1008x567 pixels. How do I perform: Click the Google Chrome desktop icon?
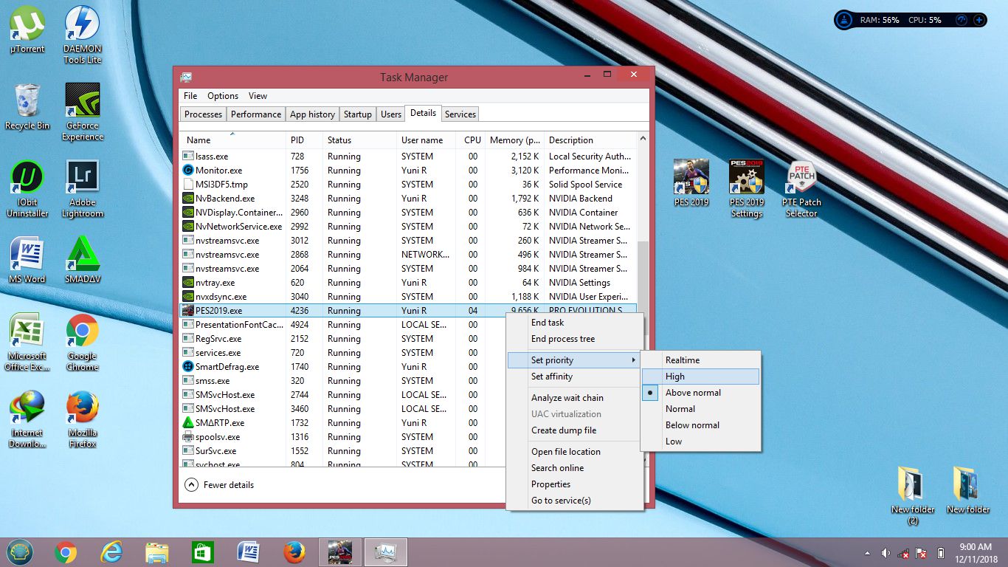(83, 343)
